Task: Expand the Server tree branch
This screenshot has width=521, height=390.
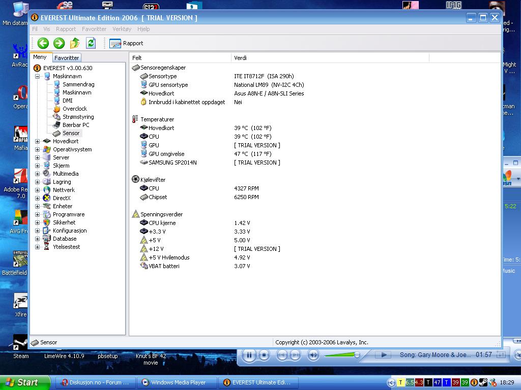Action: [37, 157]
